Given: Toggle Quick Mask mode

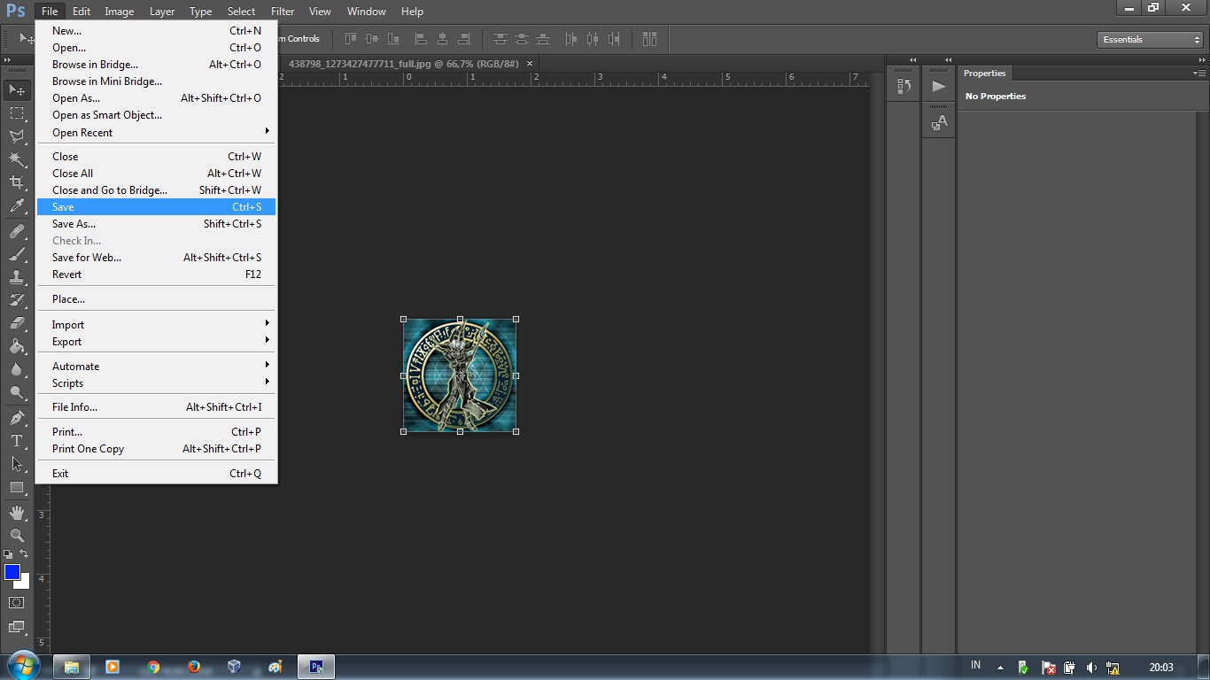Looking at the screenshot, I should (x=17, y=603).
